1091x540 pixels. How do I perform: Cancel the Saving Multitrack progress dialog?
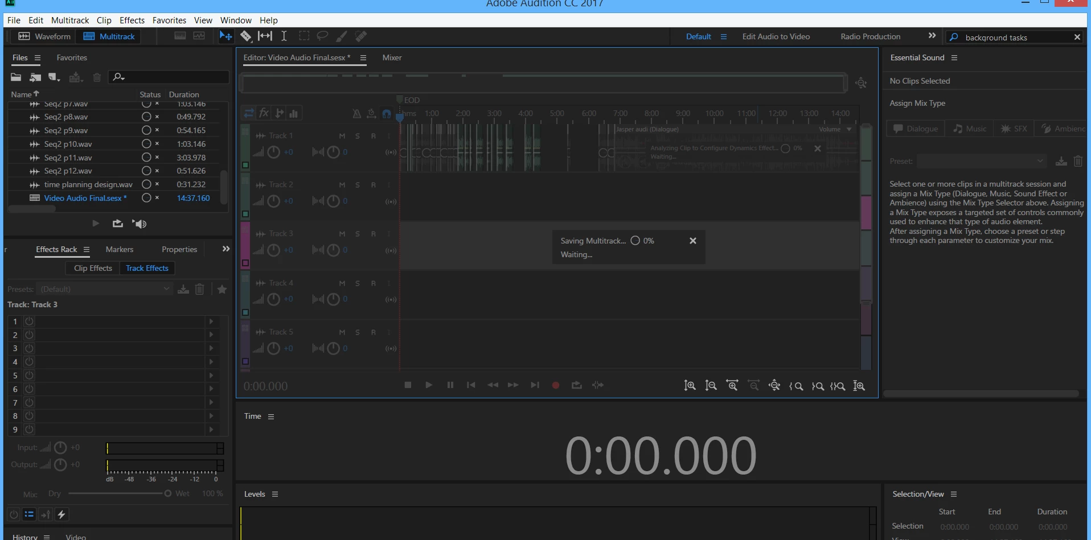pyautogui.click(x=693, y=241)
